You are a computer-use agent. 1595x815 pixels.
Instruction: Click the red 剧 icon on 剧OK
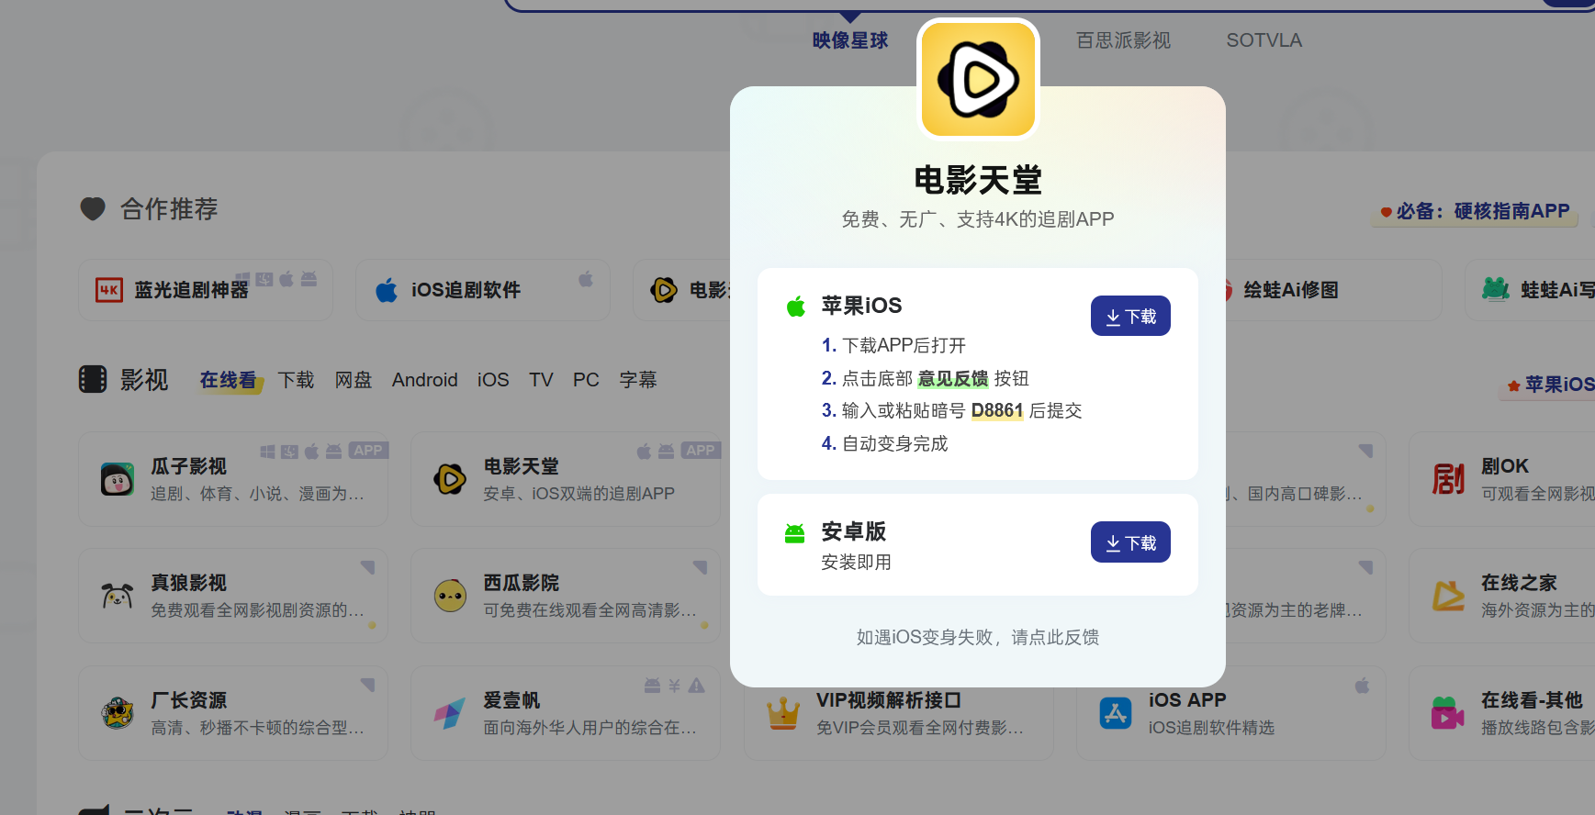pyautogui.click(x=1448, y=479)
